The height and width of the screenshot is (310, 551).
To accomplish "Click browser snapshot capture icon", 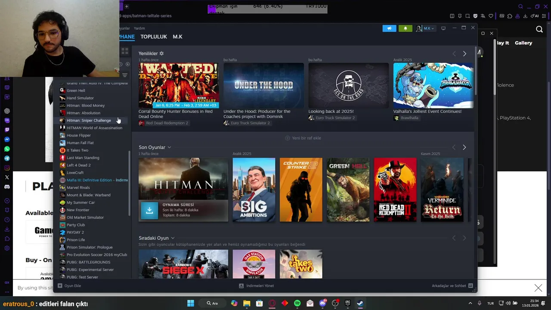I will tap(467, 16).
